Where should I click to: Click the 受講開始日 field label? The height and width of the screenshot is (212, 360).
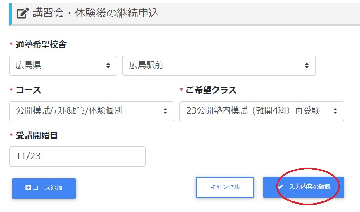(36, 135)
